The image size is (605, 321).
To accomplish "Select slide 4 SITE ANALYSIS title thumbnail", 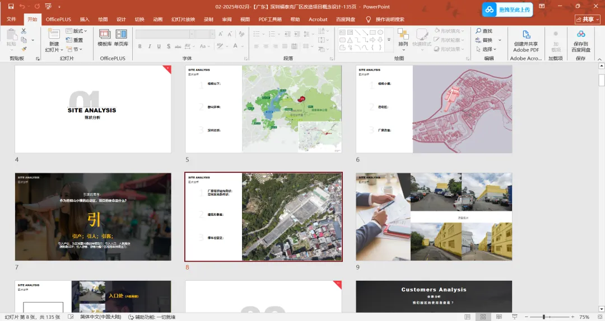I will click(93, 108).
